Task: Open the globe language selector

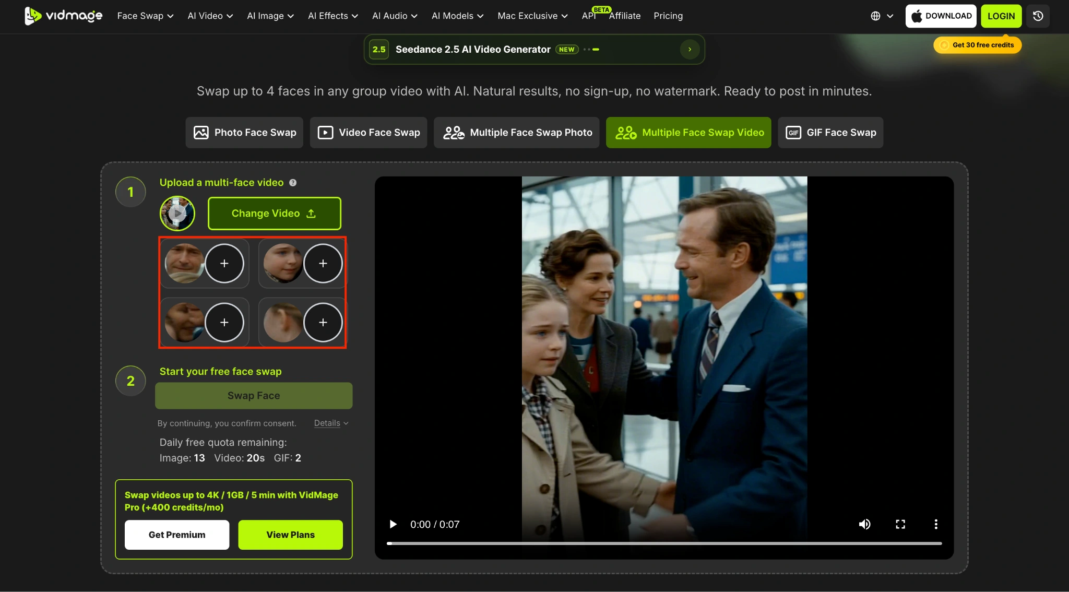Action: [x=882, y=16]
